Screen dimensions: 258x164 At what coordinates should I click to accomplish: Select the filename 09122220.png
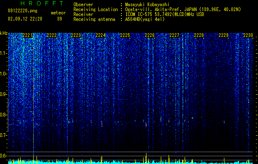[23, 11]
